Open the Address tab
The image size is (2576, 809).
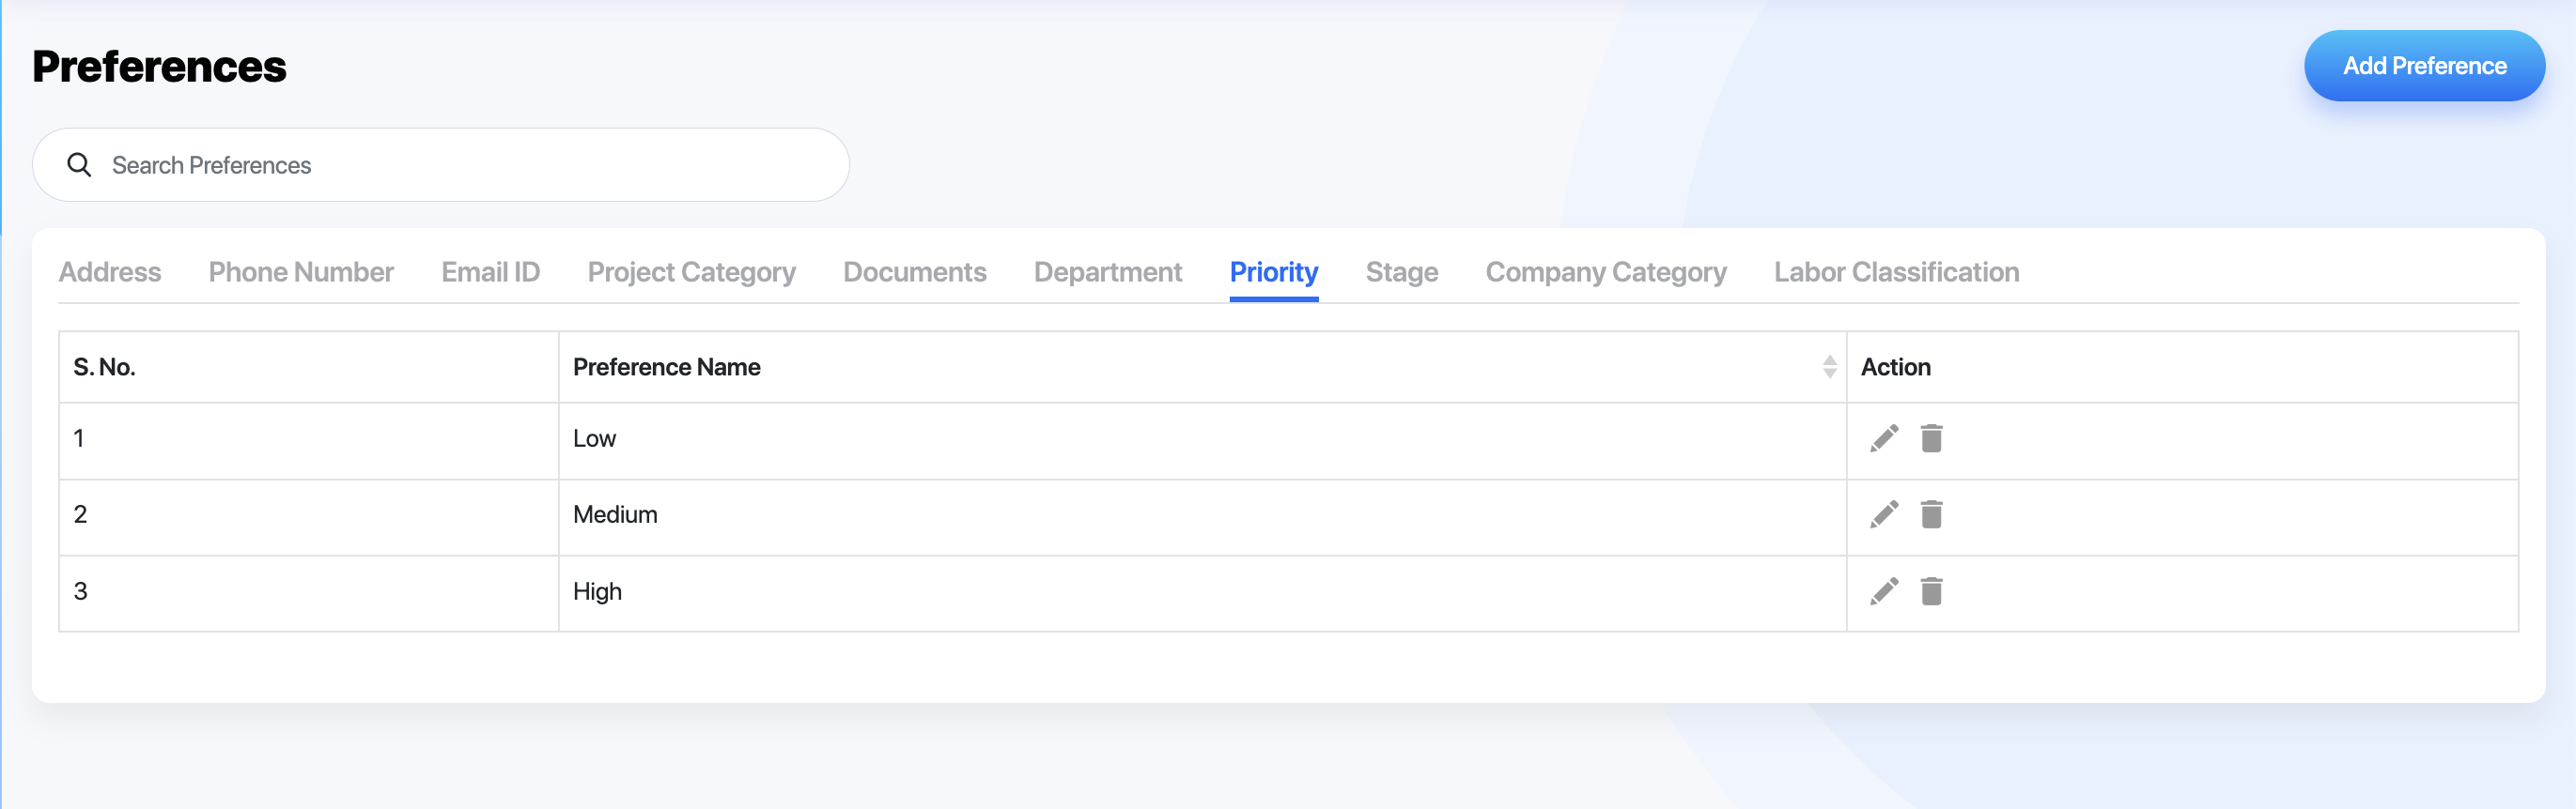point(110,271)
